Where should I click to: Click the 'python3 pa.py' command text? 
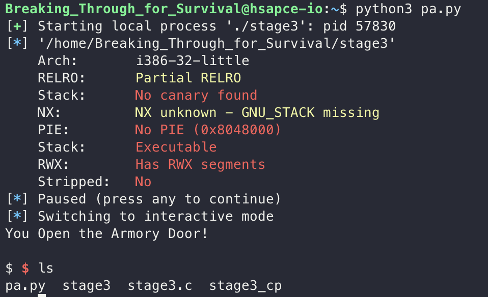[409, 9]
